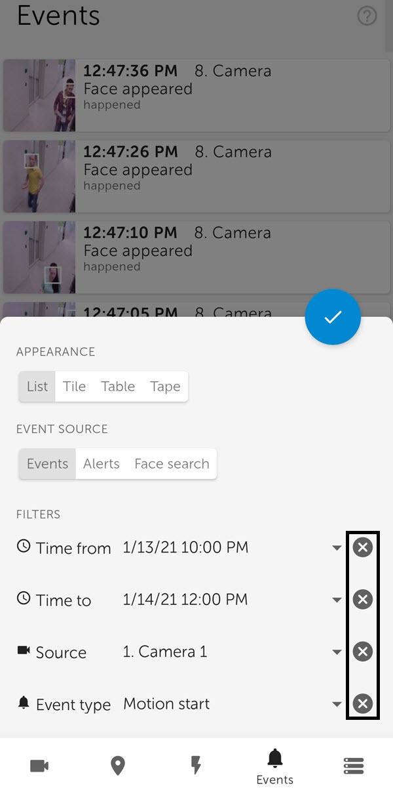Viewport: 393px width, 794px height.
Task: Confirm filters with the blue checkmark button
Action: tap(333, 317)
